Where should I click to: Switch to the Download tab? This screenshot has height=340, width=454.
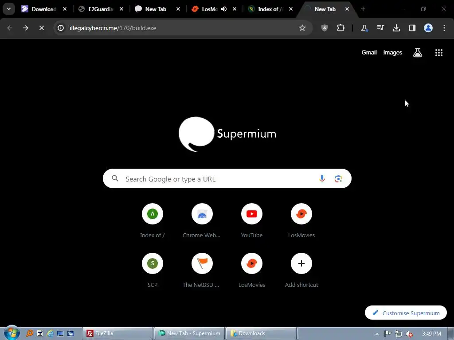pos(44,9)
